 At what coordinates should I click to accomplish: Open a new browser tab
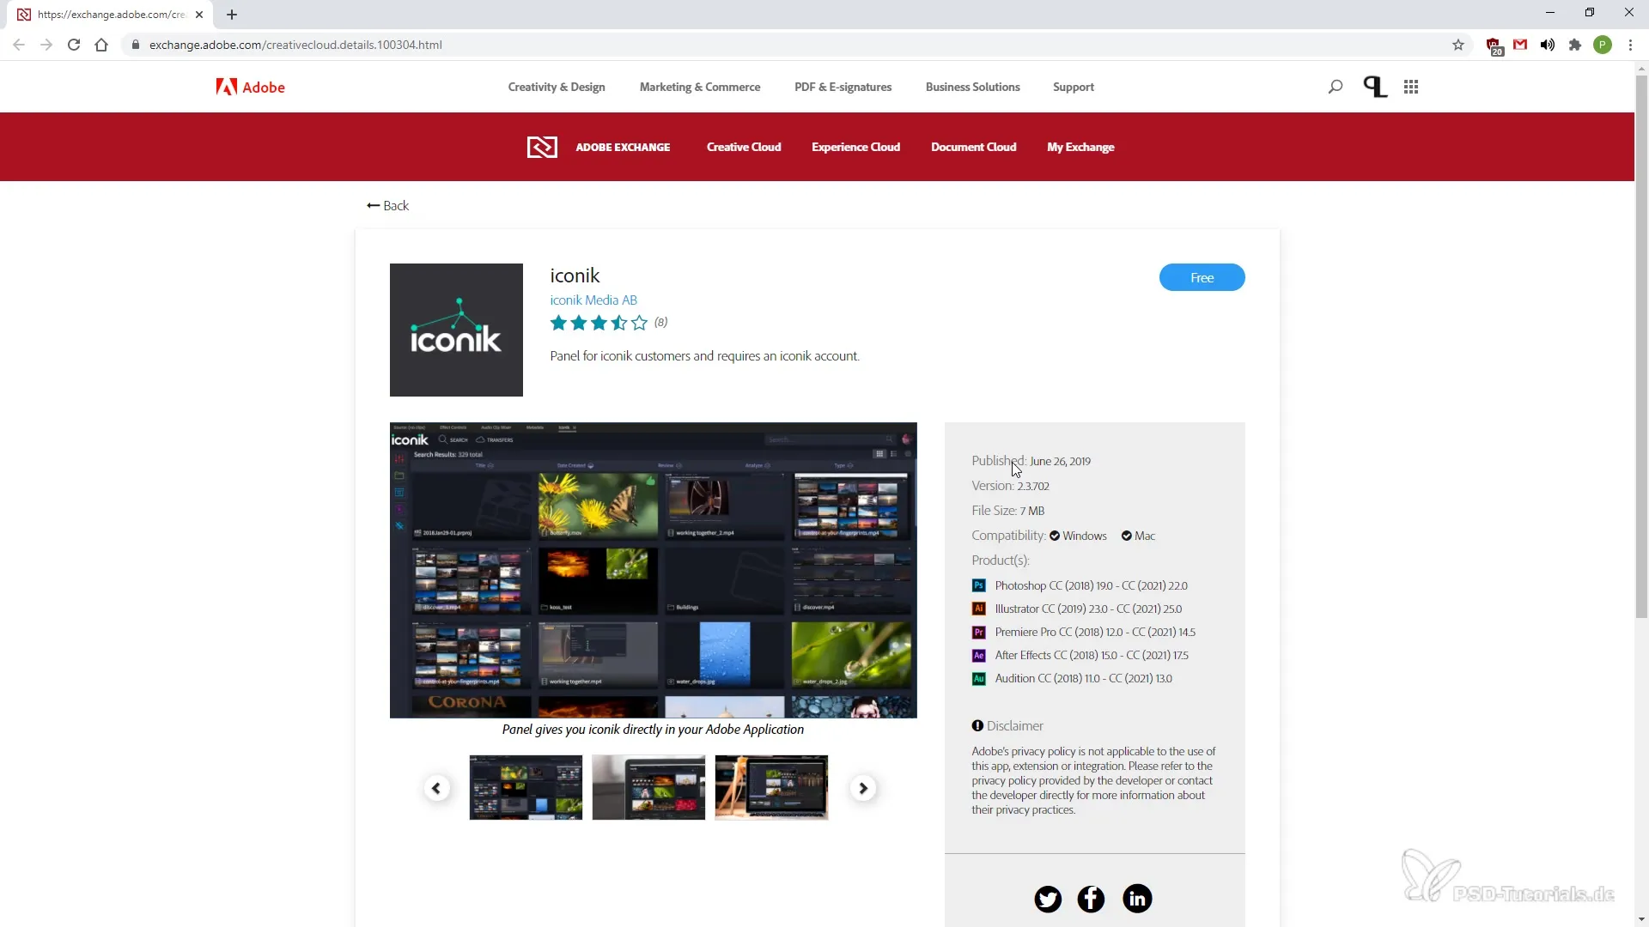(x=232, y=15)
